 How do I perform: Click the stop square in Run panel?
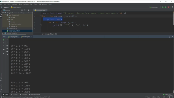point(4,43)
